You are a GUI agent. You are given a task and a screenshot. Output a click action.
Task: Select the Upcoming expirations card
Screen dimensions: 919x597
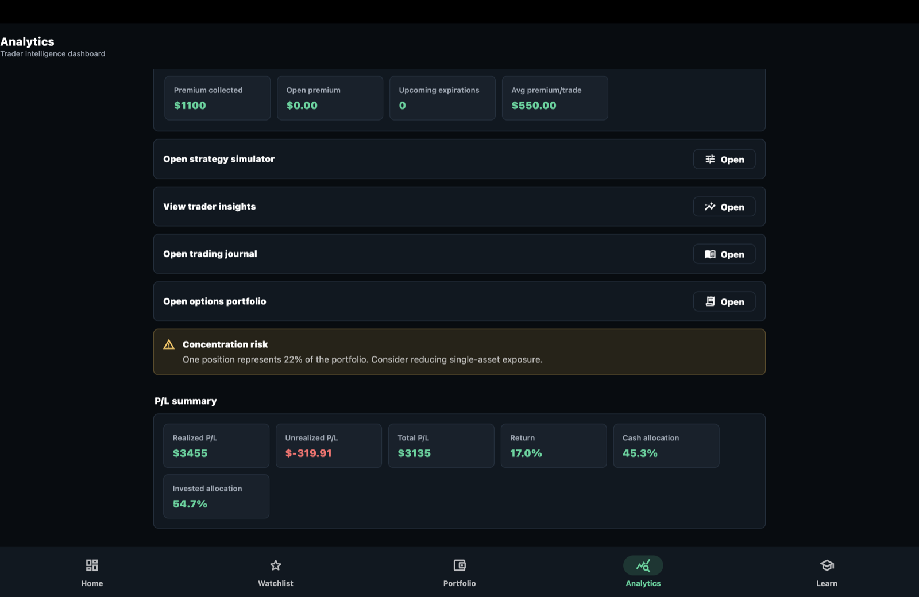click(x=443, y=98)
